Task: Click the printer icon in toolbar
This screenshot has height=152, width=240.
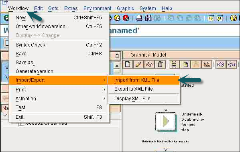Action: pos(139,18)
